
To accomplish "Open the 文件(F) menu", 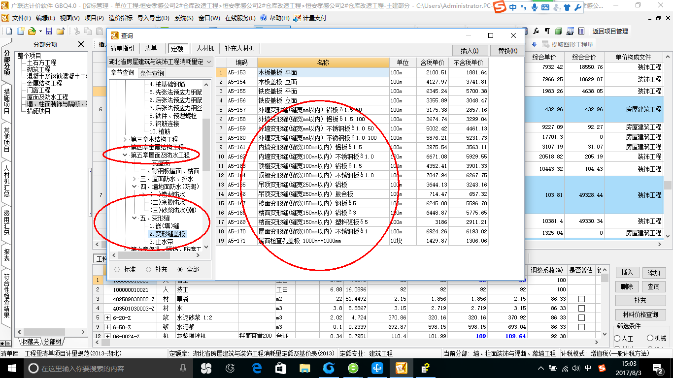I will (22, 18).
